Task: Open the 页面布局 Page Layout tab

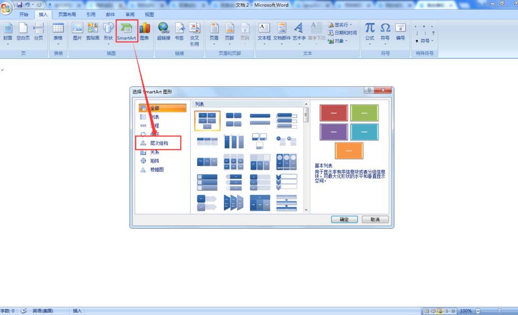Action: 67,14
